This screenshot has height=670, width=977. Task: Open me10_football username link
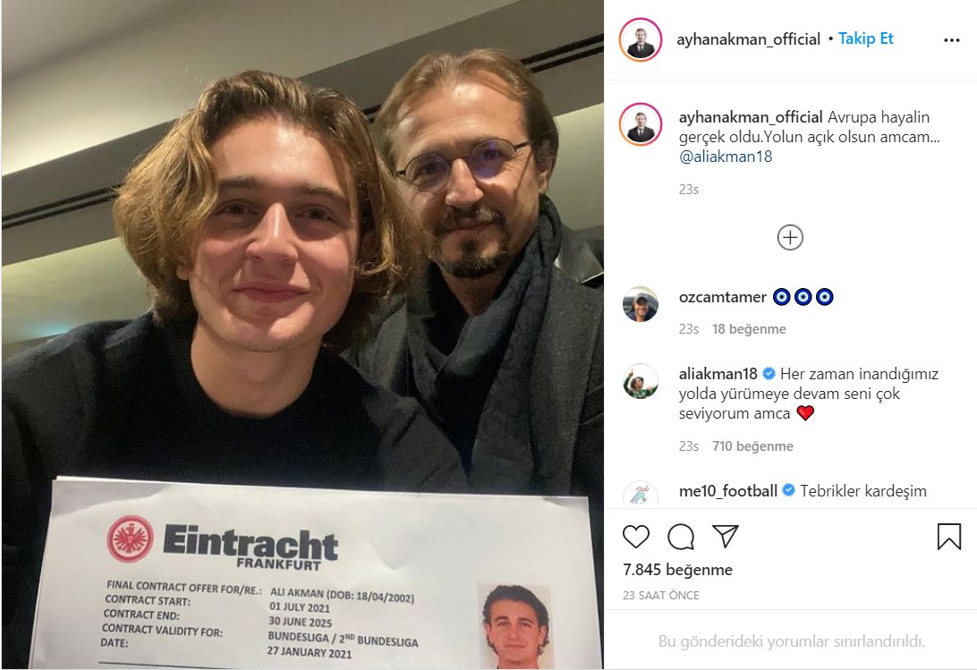(x=727, y=491)
